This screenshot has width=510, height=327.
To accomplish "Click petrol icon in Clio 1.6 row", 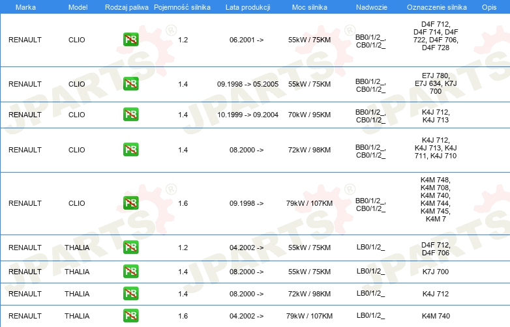I will 130,203.
